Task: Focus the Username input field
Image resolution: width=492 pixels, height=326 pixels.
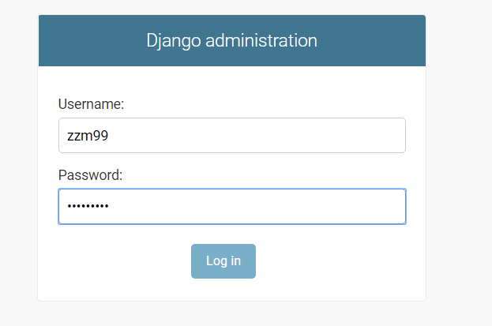Action: pos(231,136)
